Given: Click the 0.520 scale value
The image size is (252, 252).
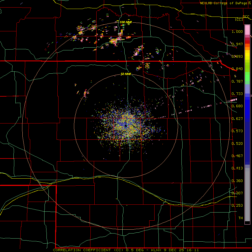Looking at the screenshot, I should pos(237,144).
